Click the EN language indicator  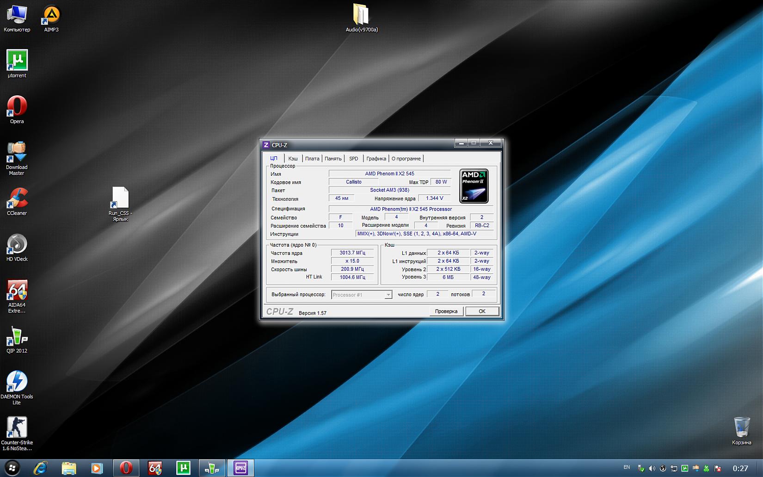(x=627, y=467)
